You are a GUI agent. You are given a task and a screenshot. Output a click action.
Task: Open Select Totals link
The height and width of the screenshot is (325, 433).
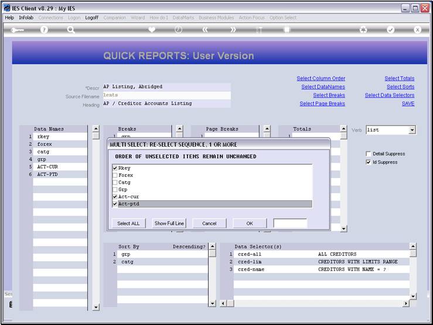400,78
